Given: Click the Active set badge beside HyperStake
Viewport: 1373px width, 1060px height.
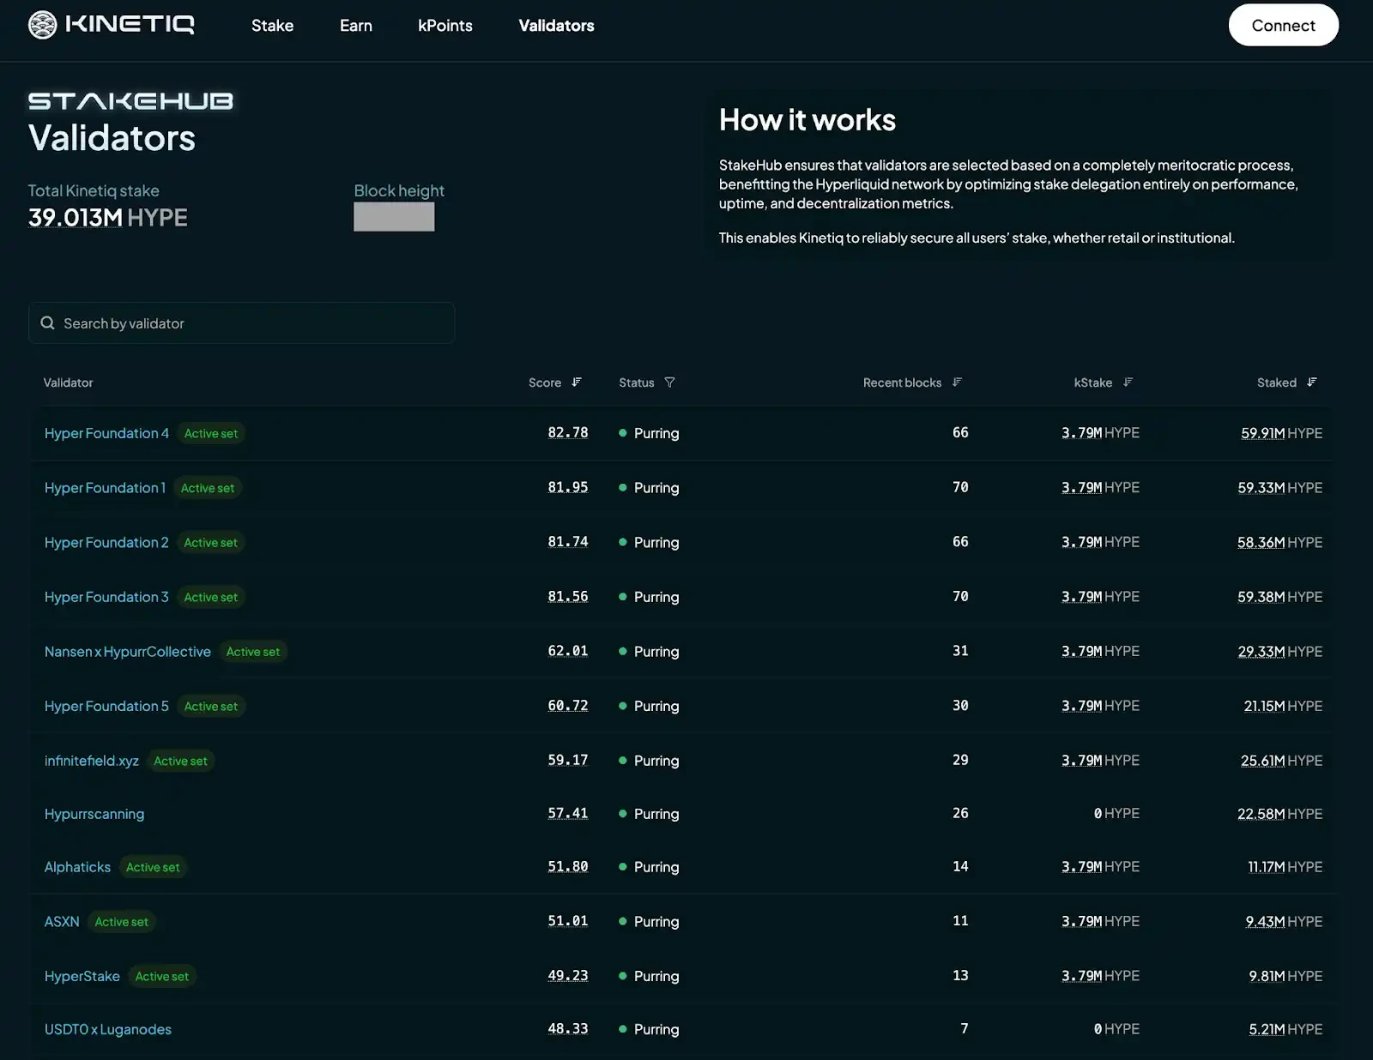Looking at the screenshot, I should pyautogui.click(x=162, y=976).
